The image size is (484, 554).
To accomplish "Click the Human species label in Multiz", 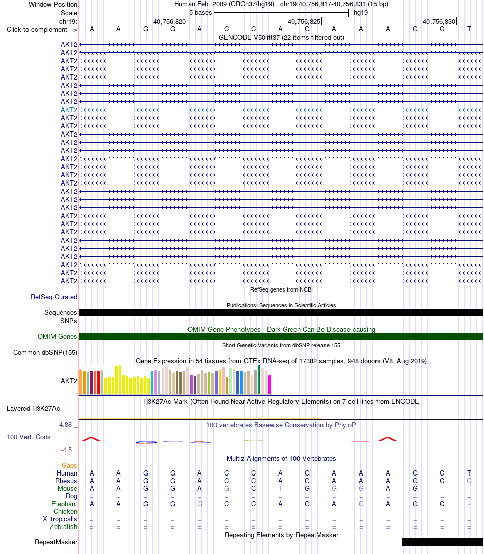I will [x=67, y=473].
